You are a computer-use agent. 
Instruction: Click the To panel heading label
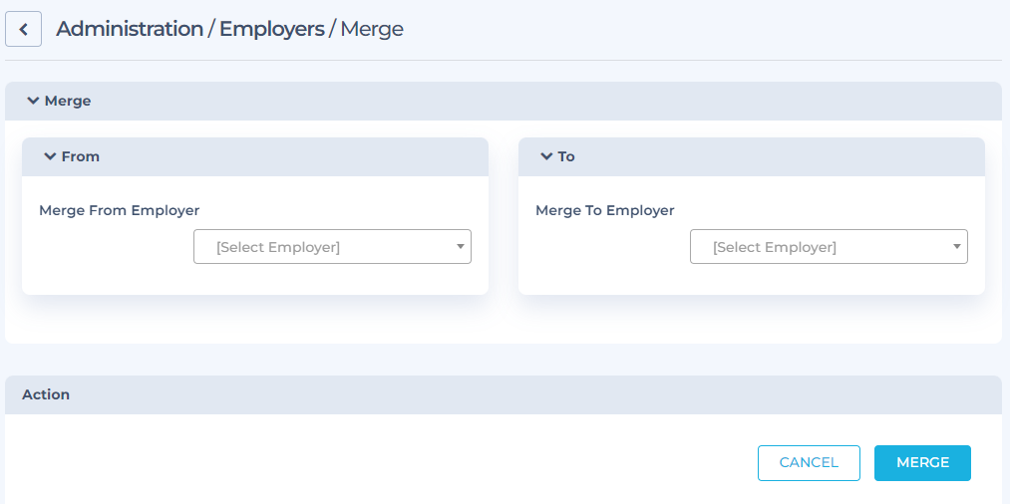(566, 156)
